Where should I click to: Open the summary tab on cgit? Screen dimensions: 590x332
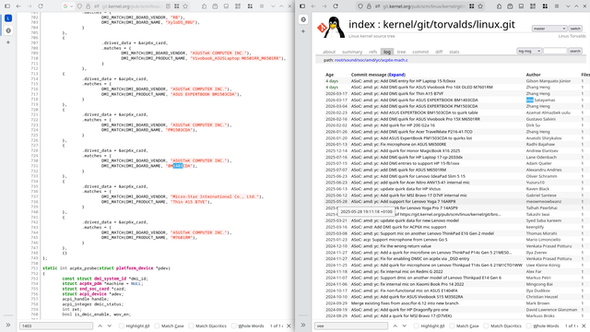coord(352,52)
